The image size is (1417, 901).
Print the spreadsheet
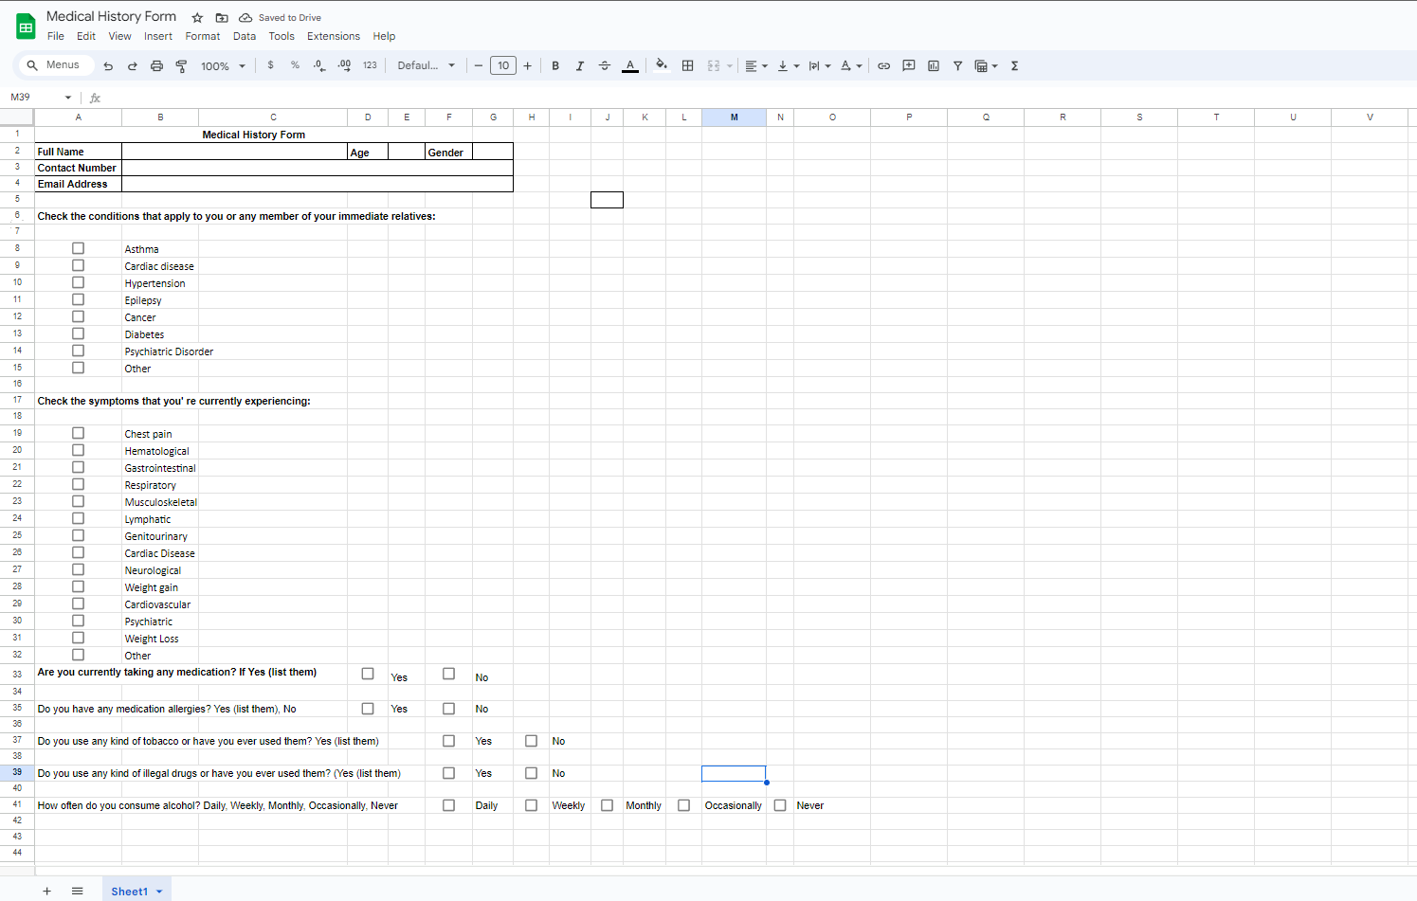tap(156, 65)
